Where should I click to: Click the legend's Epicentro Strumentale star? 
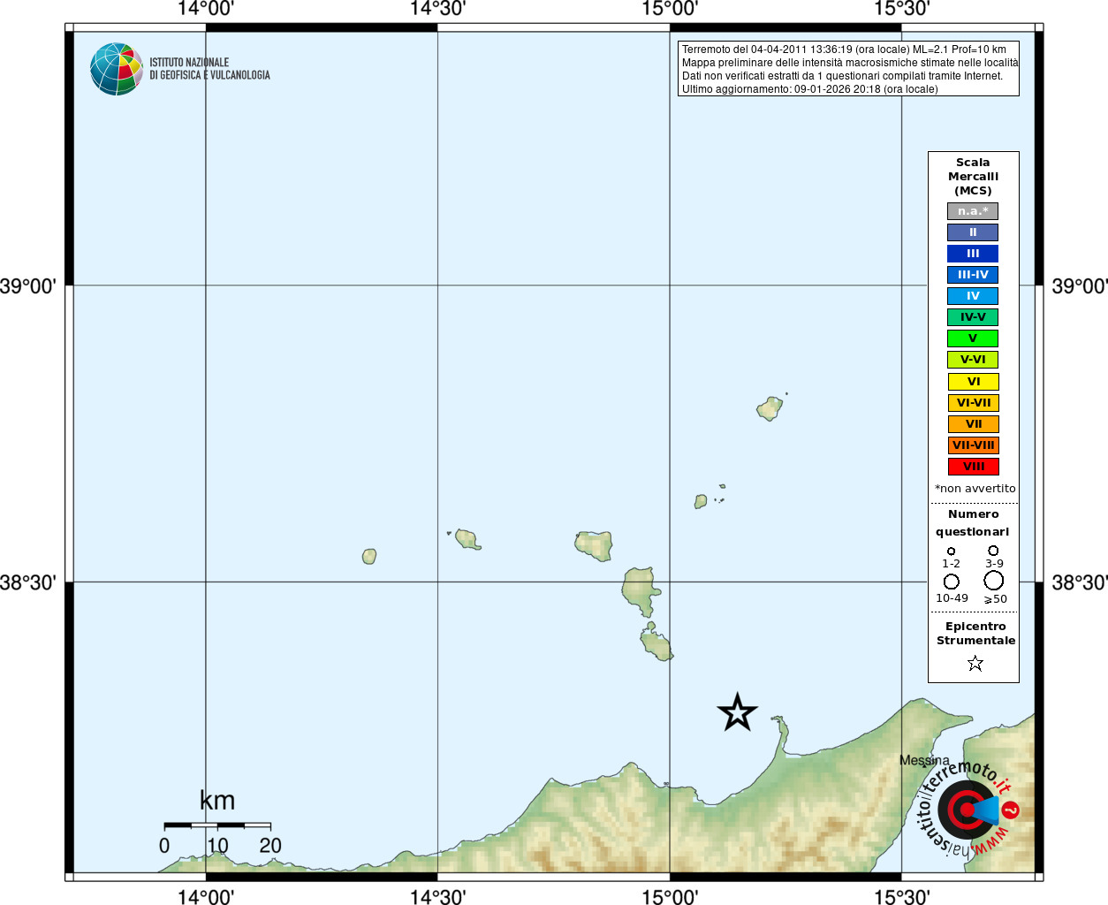pos(975,663)
